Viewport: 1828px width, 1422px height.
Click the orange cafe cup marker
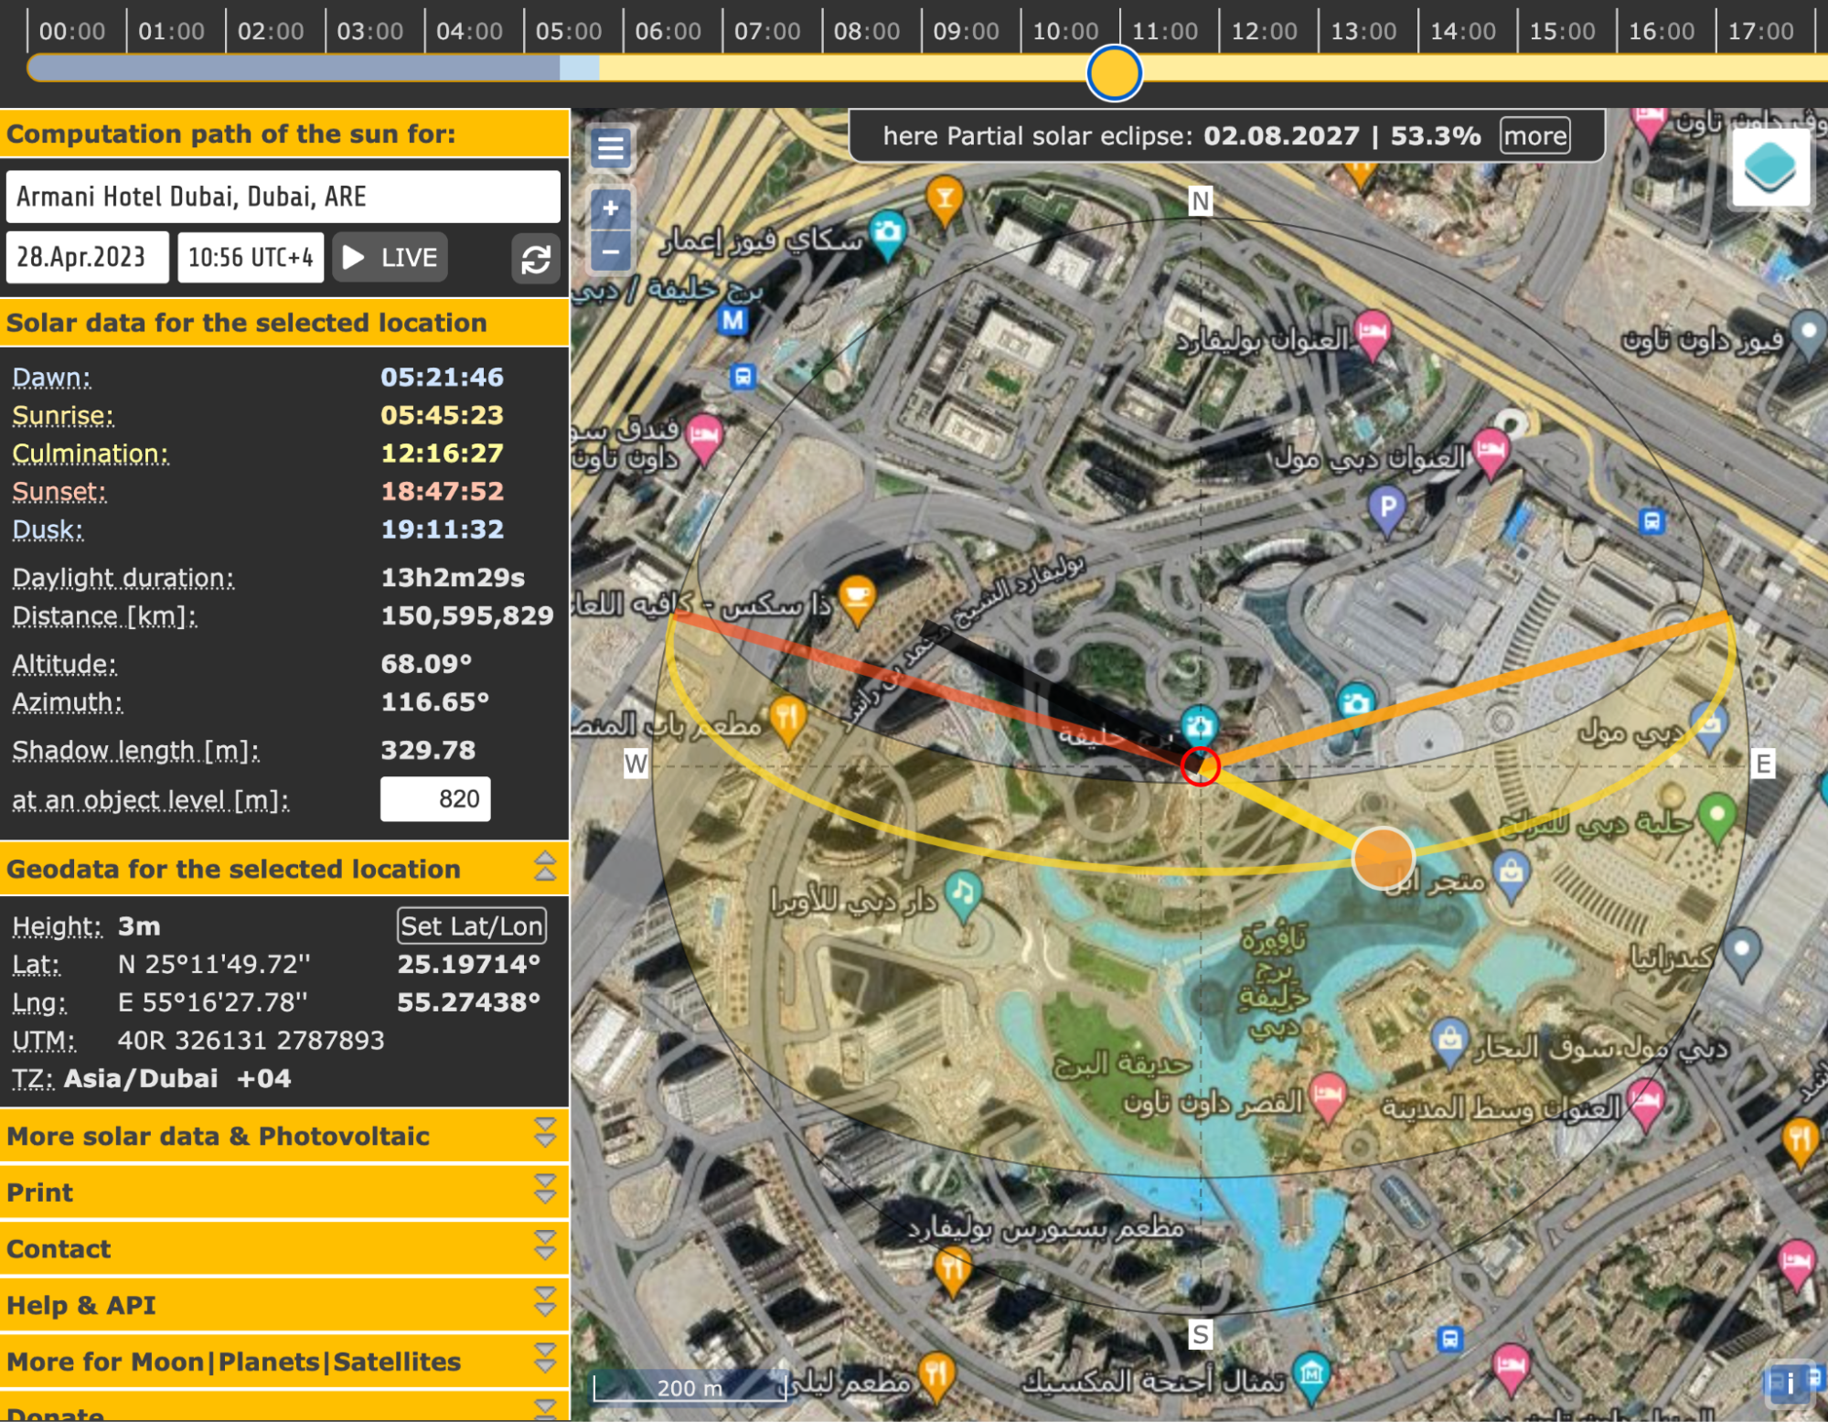click(x=857, y=599)
